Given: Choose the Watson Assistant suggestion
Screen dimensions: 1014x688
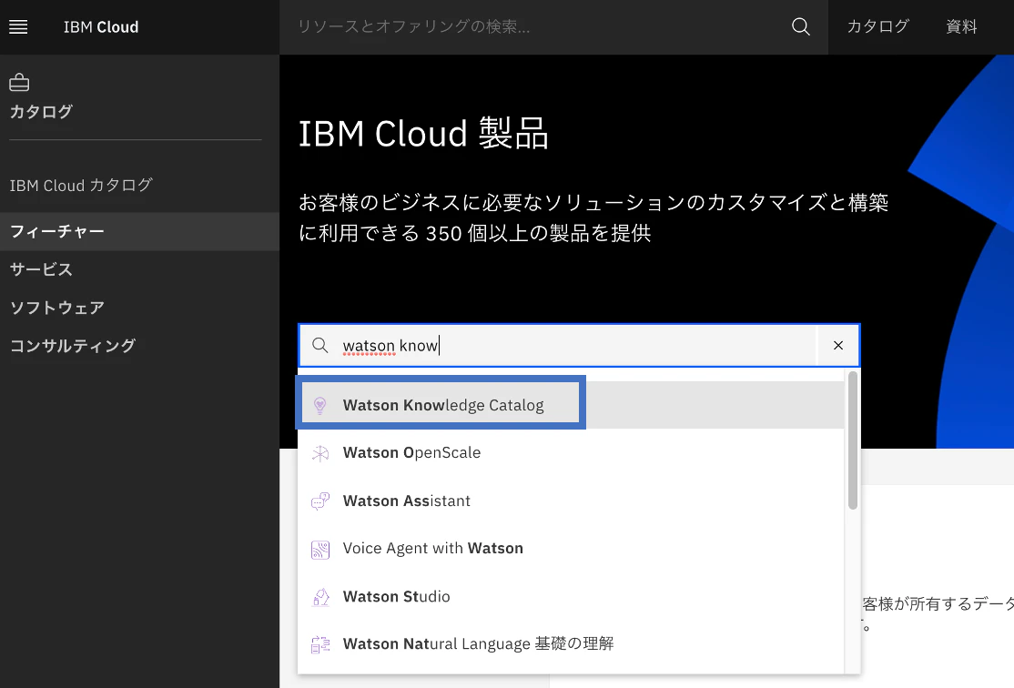Looking at the screenshot, I should tap(571, 501).
